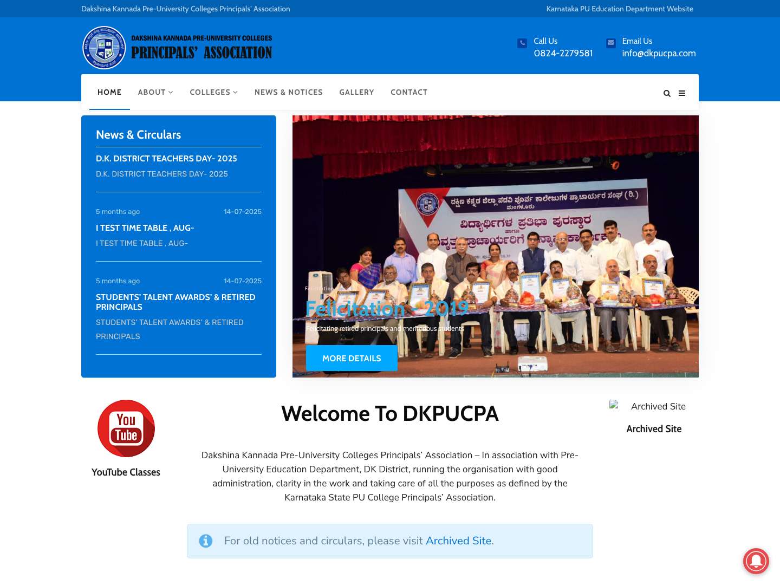Switch to the GALLERY section
The height and width of the screenshot is (585, 780).
click(356, 92)
